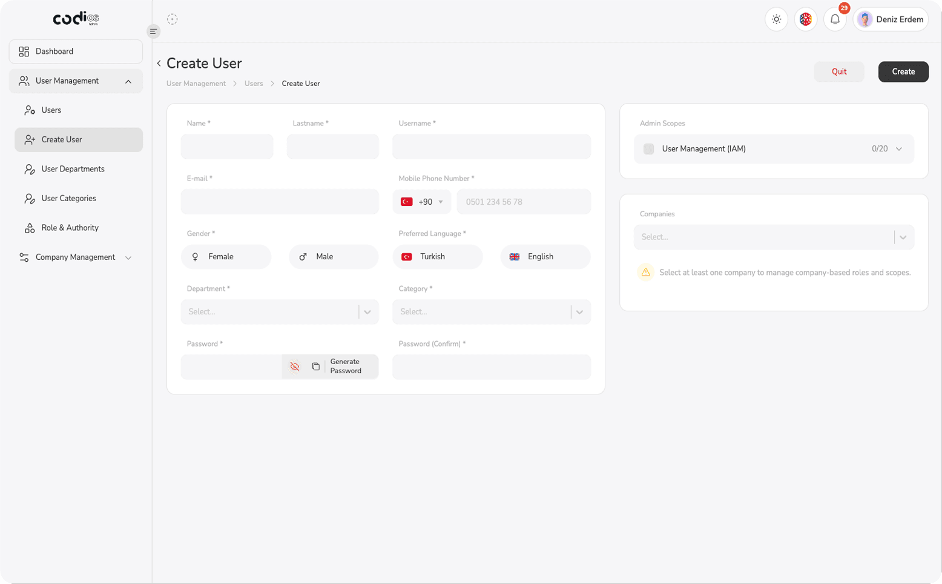This screenshot has width=942, height=584.
Task: Click the 29 notification badge
Action: (x=844, y=8)
